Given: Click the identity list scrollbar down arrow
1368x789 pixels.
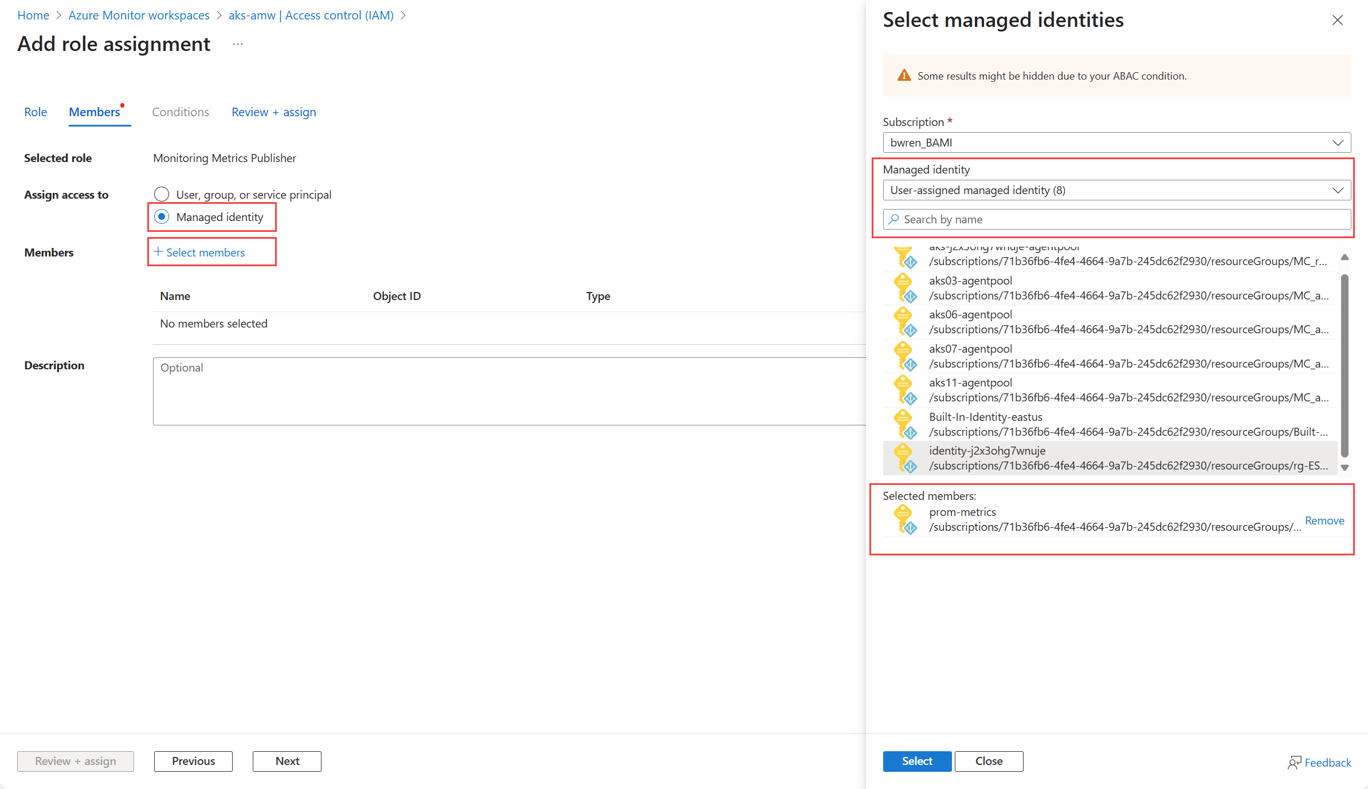Looking at the screenshot, I should point(1345,468).
